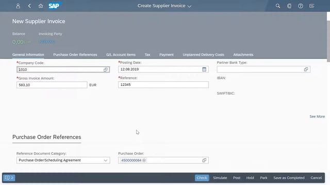The width and height of the screenshot is (330, 185).
Task: Open the help question mark icon
Action: [x=301, y=6]
